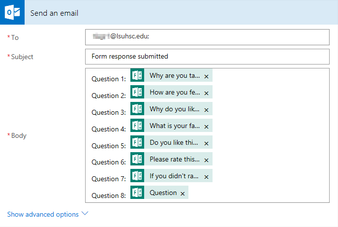Image resolution: width=338 pixels, height=227 pixels.
Task: Delete the 'Do you like thi...' token
Action: pyautogui.click(x=207, y=143)
